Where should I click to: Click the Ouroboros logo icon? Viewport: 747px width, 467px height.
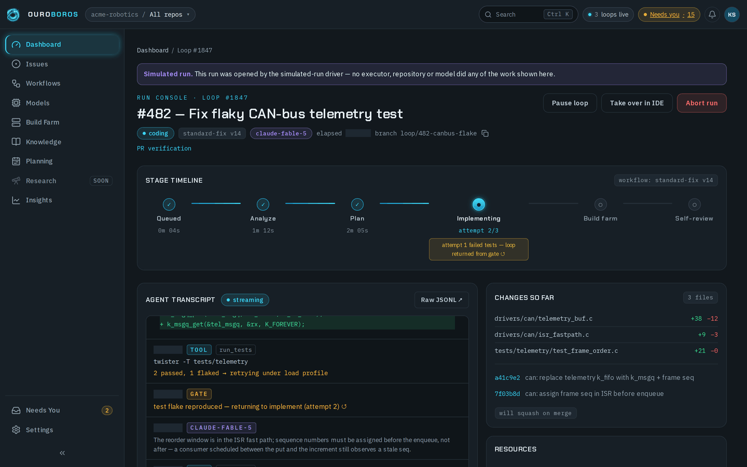pyautogui.click(x=13, y=15)
